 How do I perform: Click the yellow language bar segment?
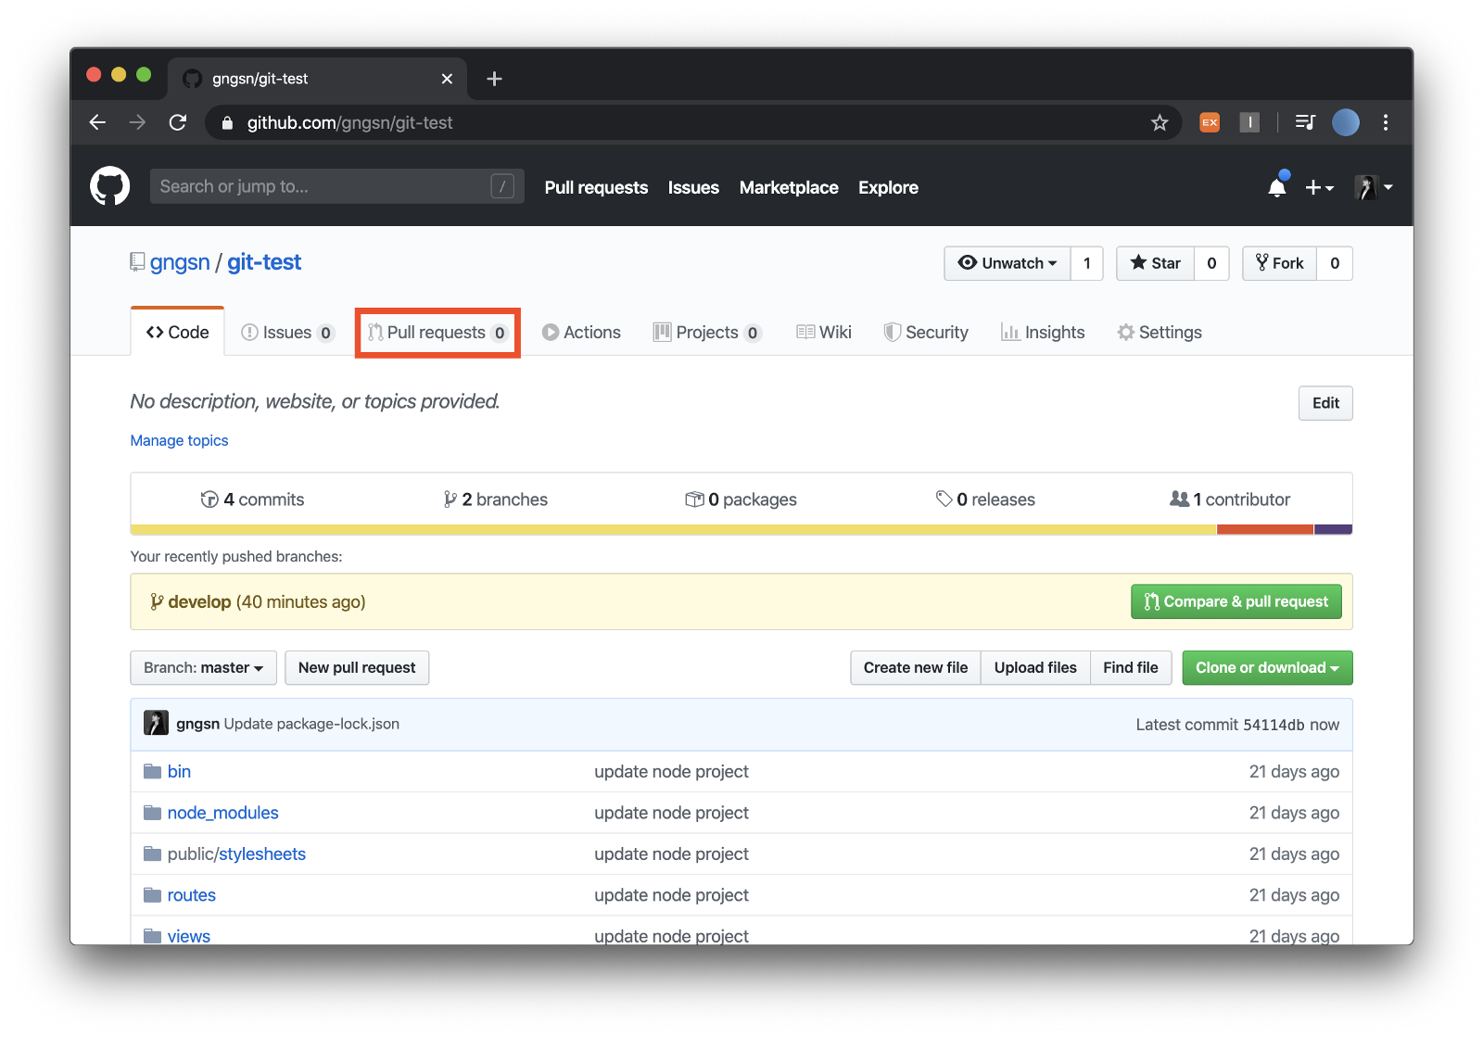[x=674, y=530]
